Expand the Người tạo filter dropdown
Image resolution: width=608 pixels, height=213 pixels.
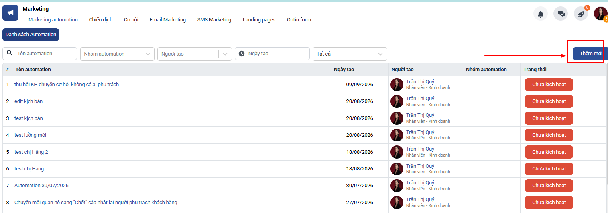225,54
